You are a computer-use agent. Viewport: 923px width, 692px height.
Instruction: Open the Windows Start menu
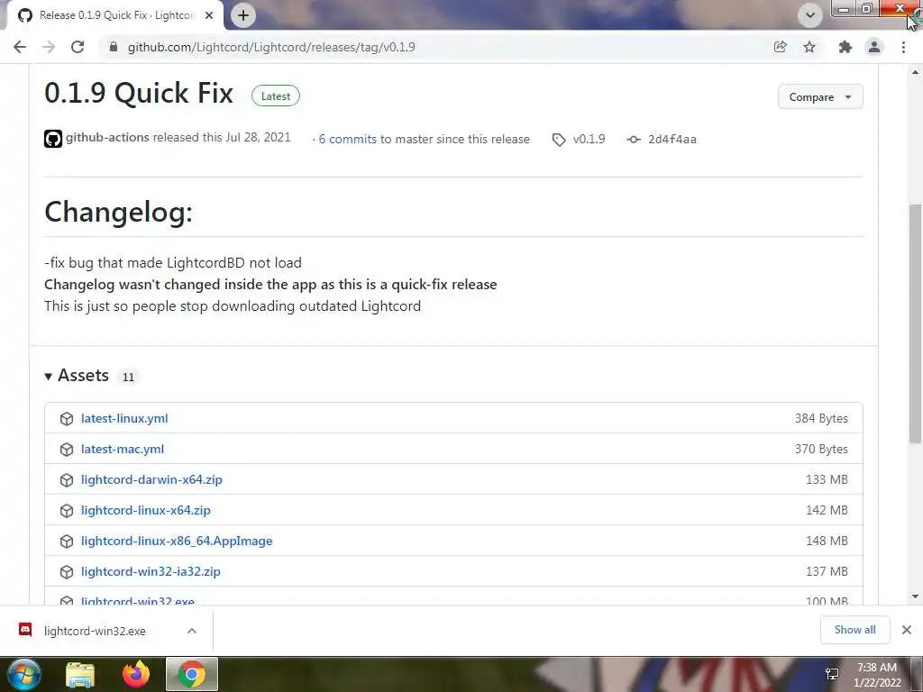[24, 674]
